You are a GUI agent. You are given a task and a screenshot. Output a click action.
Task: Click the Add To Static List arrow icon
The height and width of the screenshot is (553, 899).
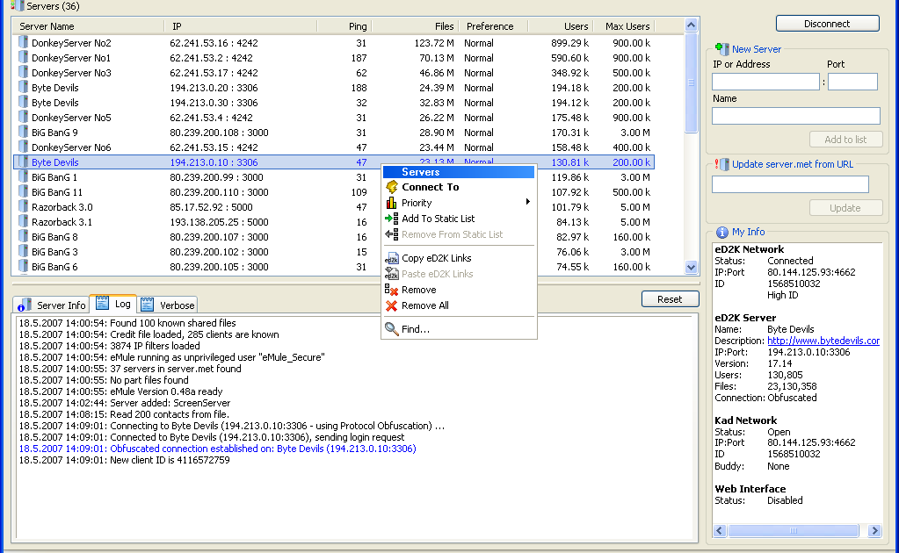392,218
